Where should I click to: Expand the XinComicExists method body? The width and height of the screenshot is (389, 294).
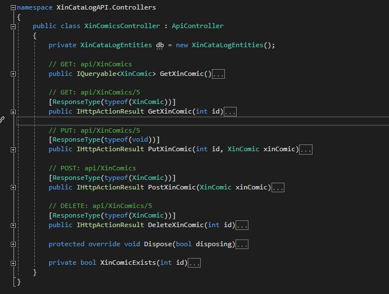[13, 263]
